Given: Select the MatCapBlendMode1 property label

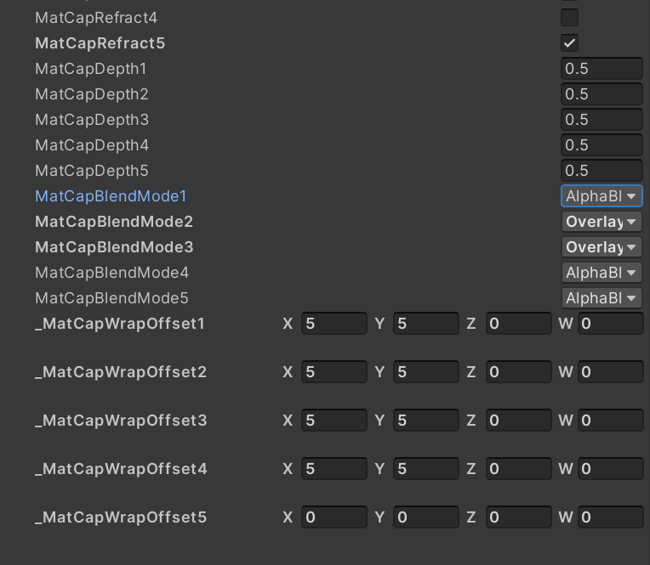Looking at the screenshot, I should pyautogui.click(x=111, y=196).
